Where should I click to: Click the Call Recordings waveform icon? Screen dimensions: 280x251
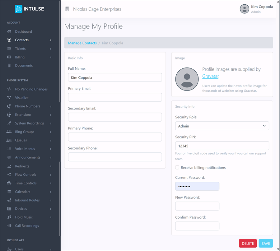9,225
